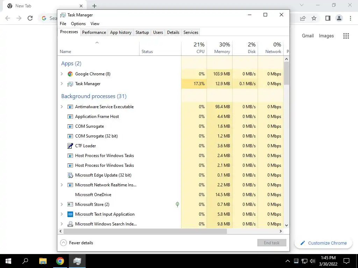Collapse with the Fewer details arrow
This screenshot has height=268, width=358.
pyautogui.click(x=64, y=243)
